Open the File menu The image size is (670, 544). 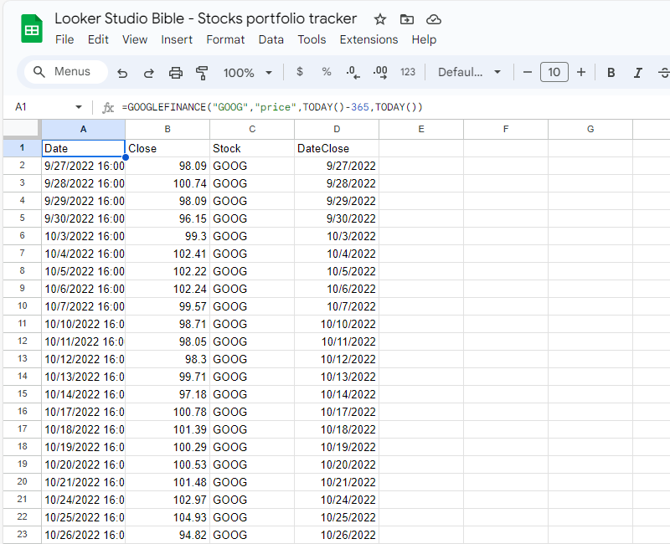pos(64,39)
